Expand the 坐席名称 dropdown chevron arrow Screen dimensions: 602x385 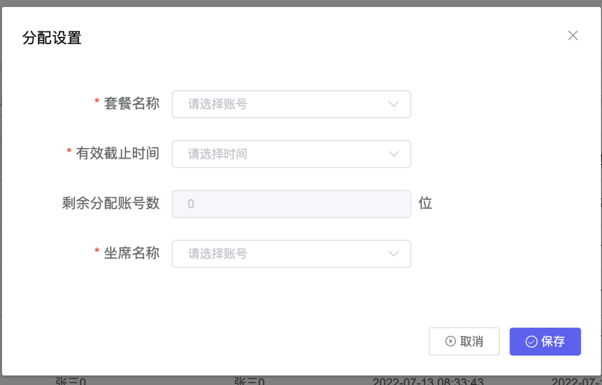(x=394, y=254)
